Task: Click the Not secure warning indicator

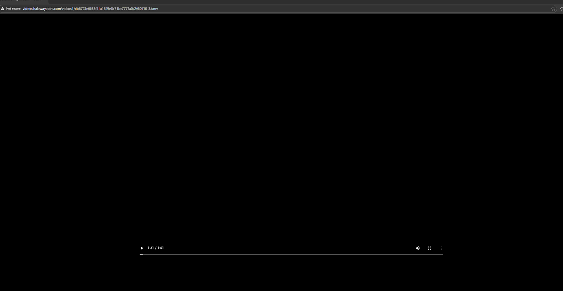Action: tap(11, 9)
